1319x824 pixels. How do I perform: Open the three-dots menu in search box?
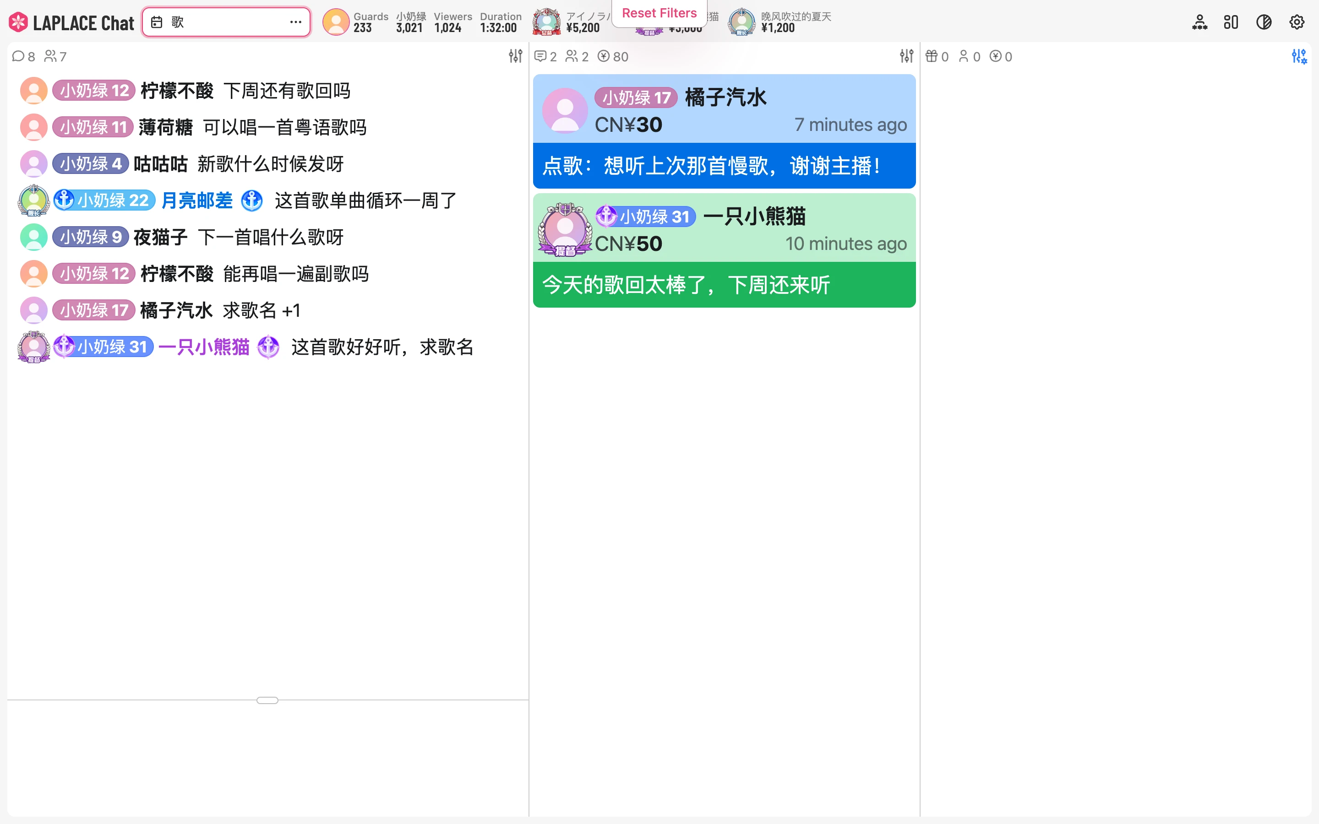click(x=295, y=22)
